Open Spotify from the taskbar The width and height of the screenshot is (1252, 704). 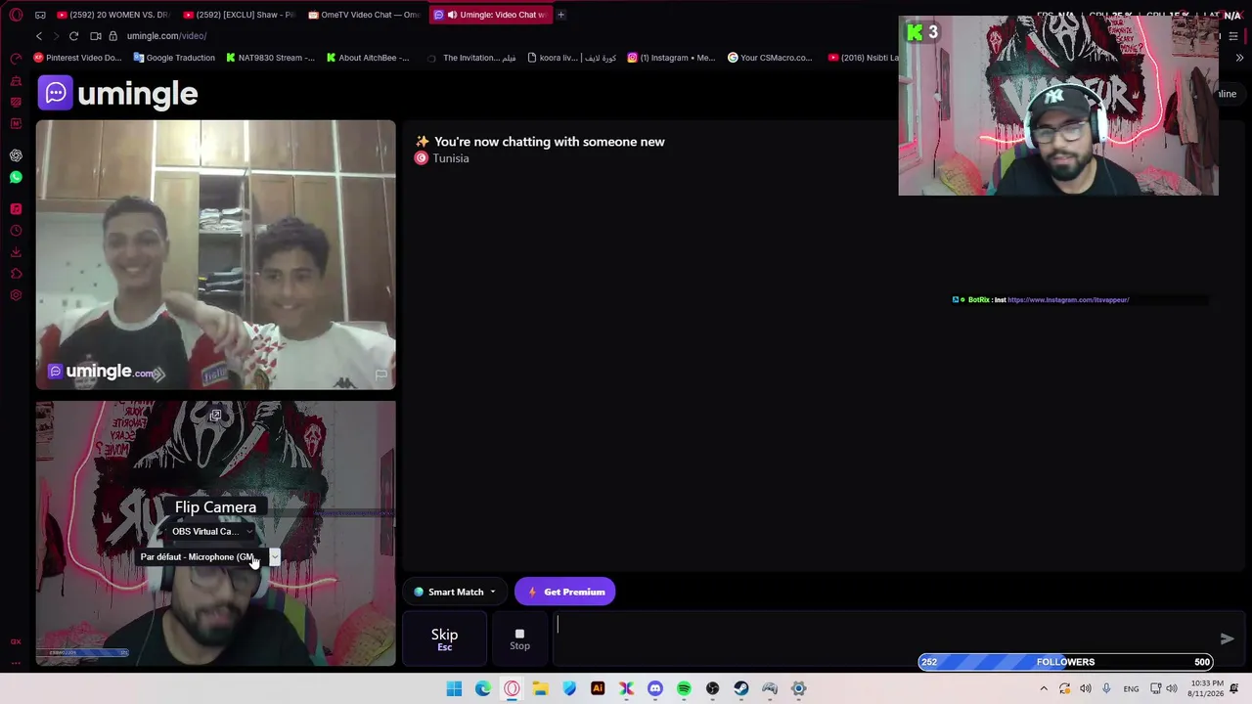pos(684,688)
